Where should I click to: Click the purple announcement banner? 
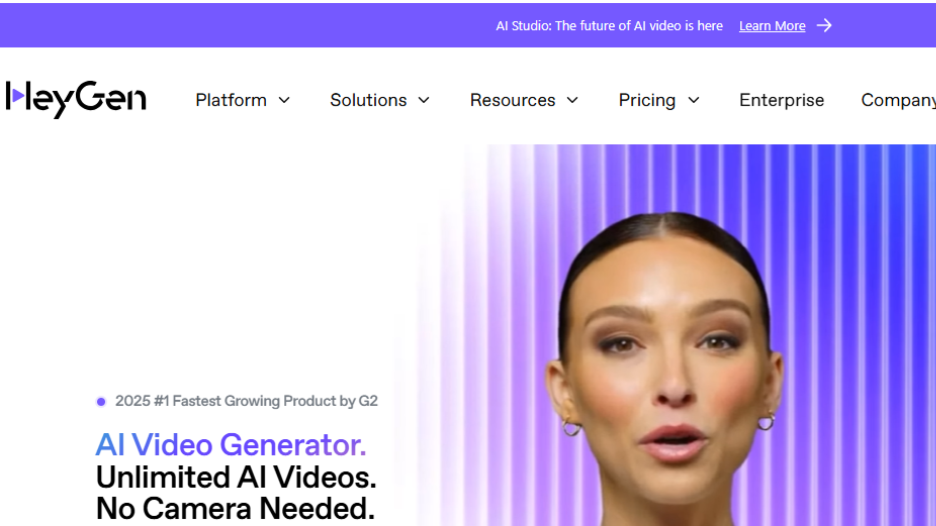click(468, 25)
